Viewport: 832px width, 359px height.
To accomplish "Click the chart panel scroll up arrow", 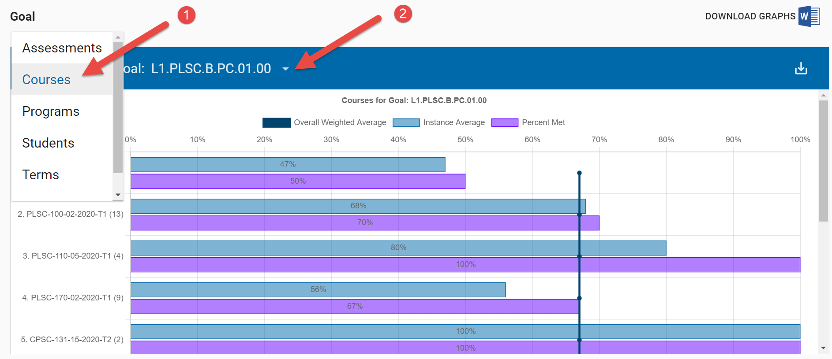I will click(823, 95).
